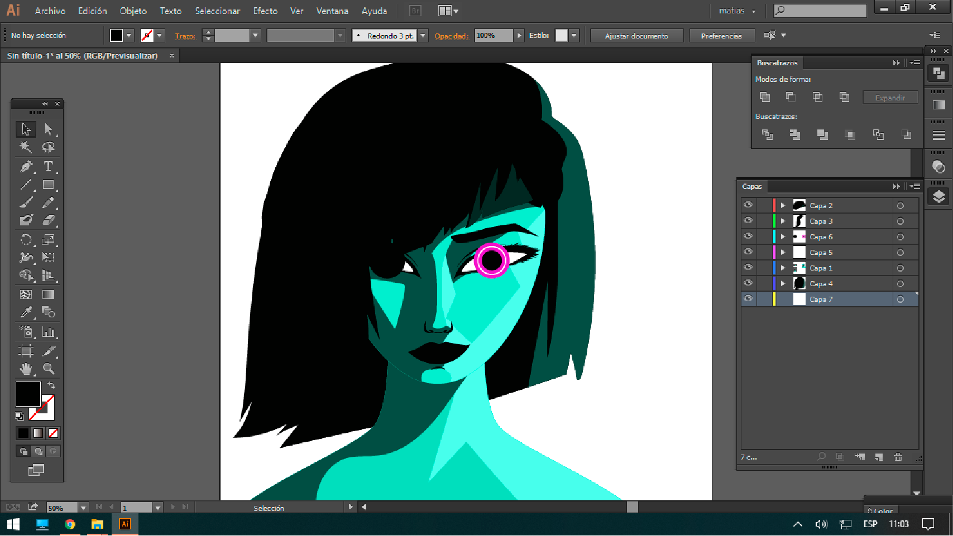Viewport: 953px width, 536px height.
Task: Select the Paintbrush tool
Action: point(26,202)
